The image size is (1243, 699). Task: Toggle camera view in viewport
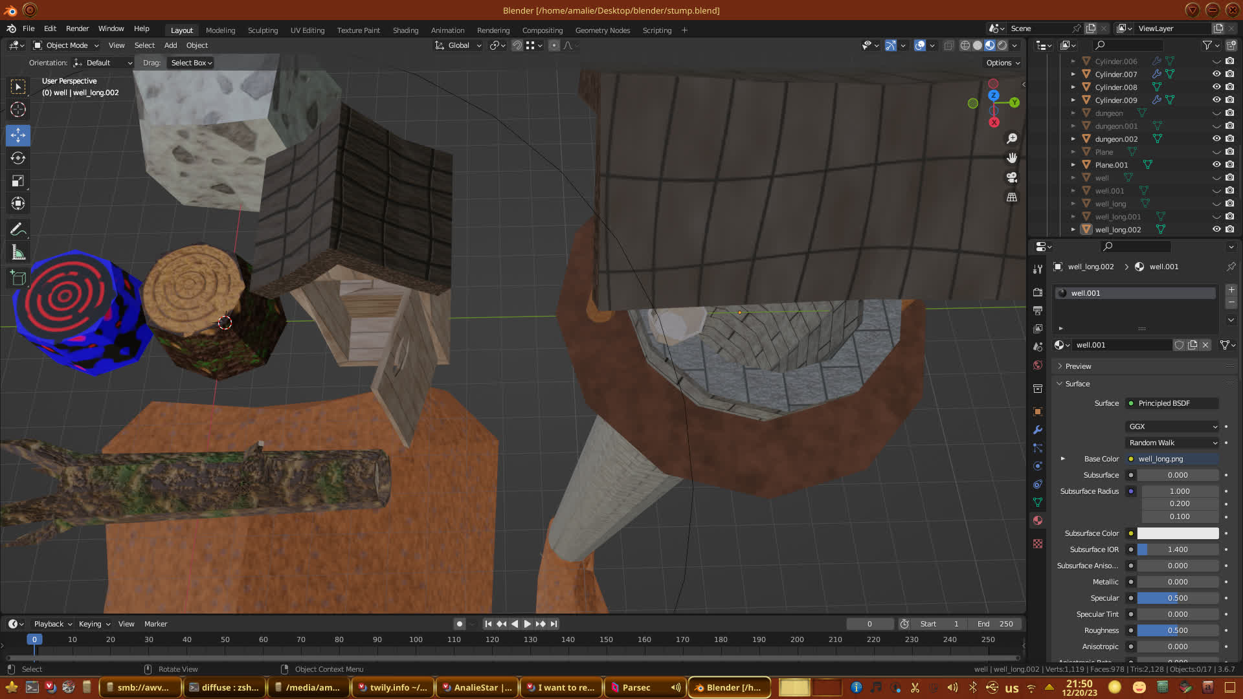(x=1012, y=177)
